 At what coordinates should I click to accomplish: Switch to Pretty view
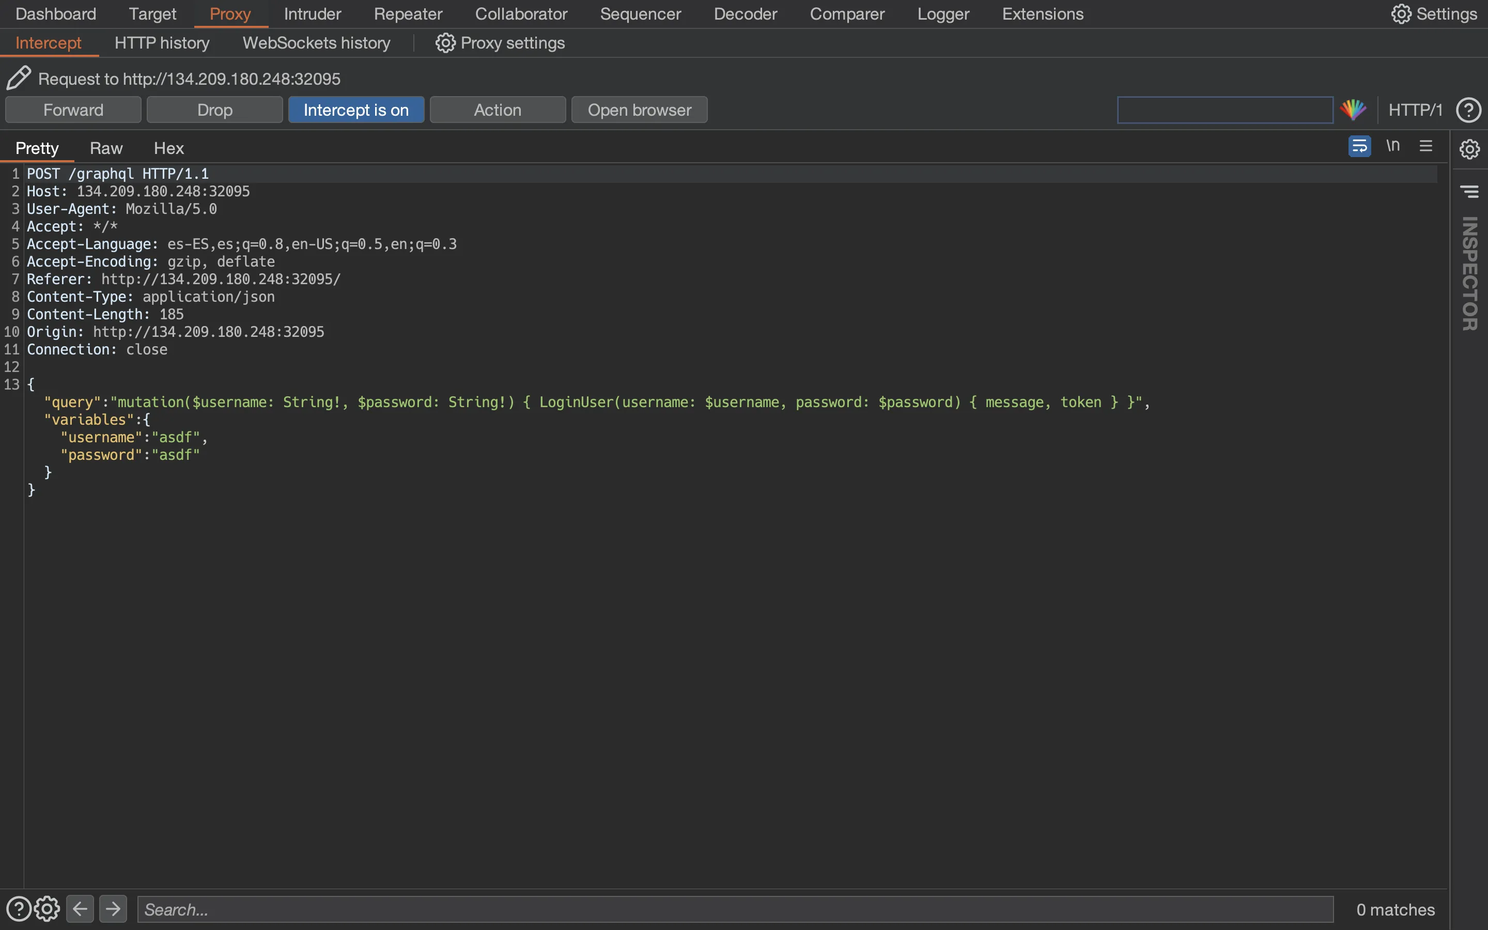(x=37, y=148)
